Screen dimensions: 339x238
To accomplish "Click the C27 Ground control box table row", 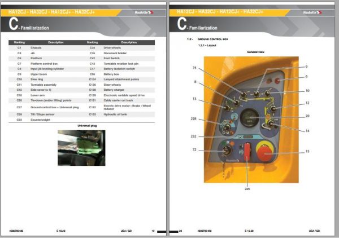I will pos(82,107).
